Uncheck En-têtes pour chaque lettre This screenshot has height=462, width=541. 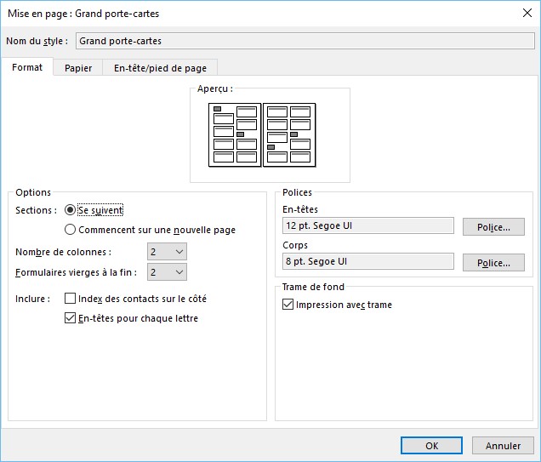71,318
